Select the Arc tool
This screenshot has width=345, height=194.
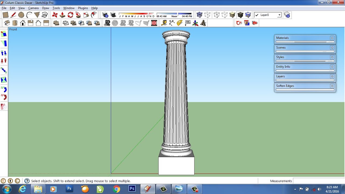(x=29, y=15)
